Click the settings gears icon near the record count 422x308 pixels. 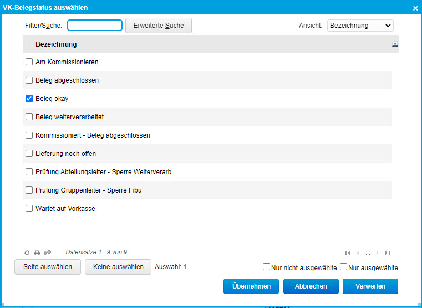[47, 253]
